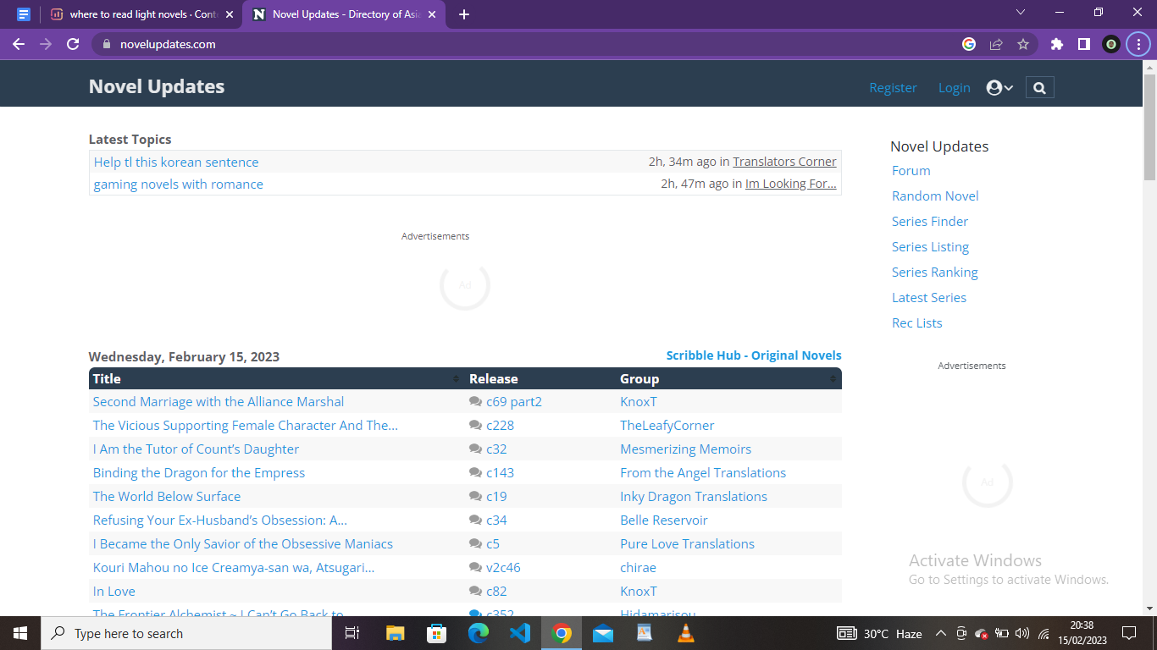Visit Im Looking For... forum link

tap(790, 184)
